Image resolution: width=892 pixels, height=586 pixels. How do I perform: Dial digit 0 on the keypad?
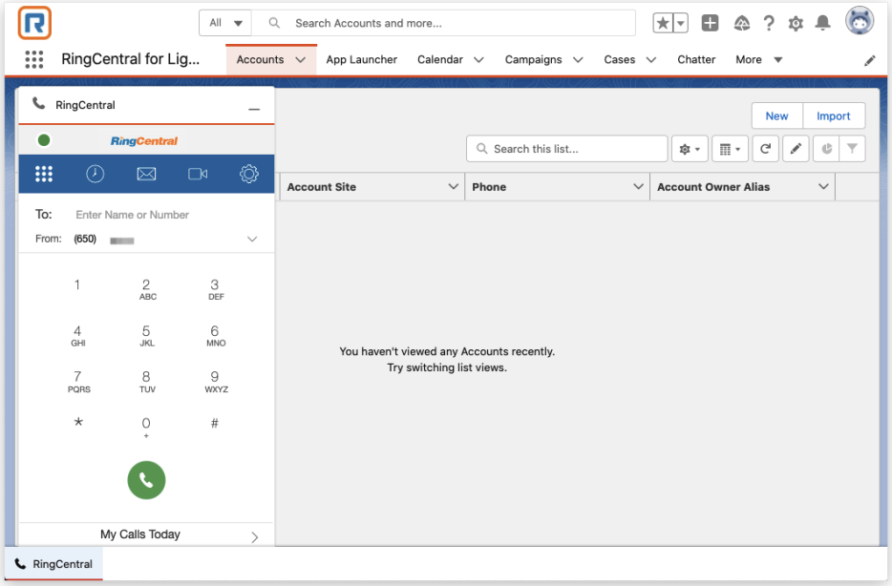click(x=146, y=428)
